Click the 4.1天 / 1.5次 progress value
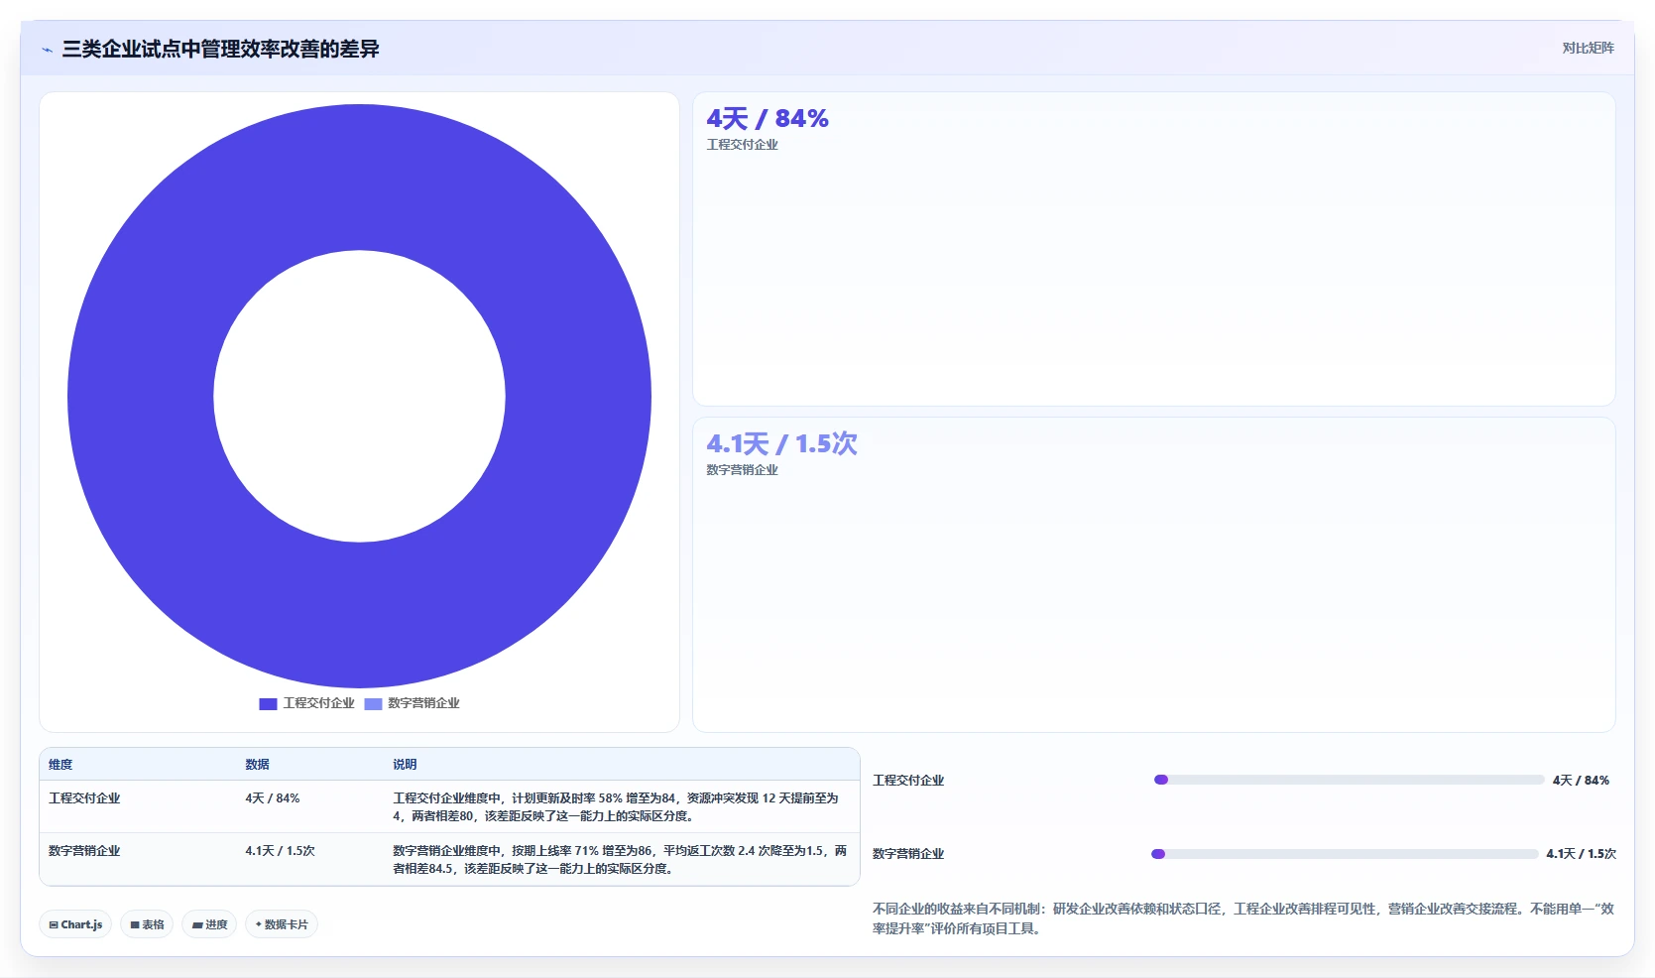 (1582, 854)
